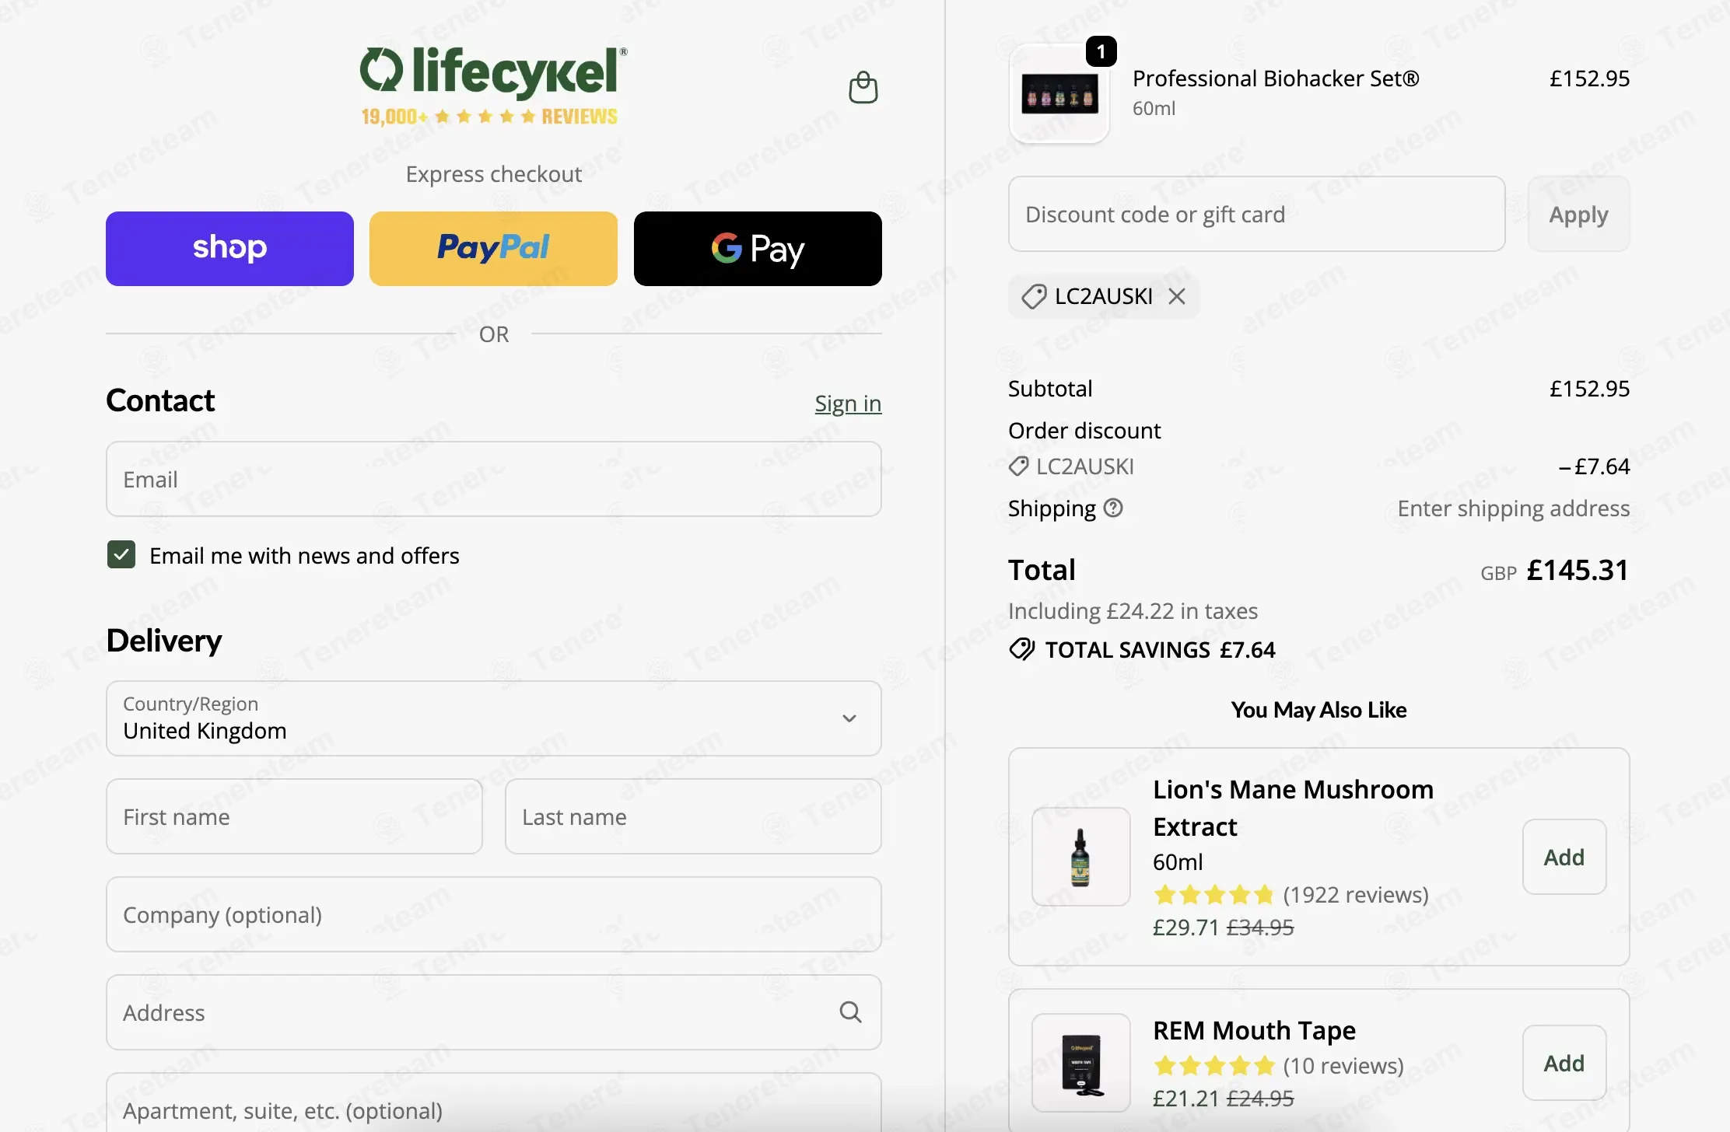Click 'Including £24.22 in taxes' text

[x=1133, y=611]
